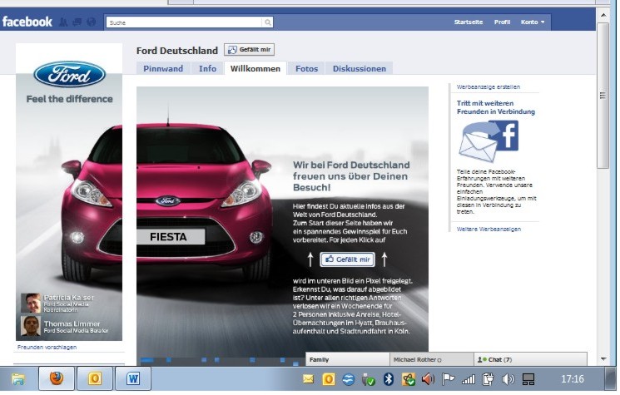Click the Weitere Werbeanzeigen link
Viewport: 620px width, 395px height.
[x=489, y=230]
